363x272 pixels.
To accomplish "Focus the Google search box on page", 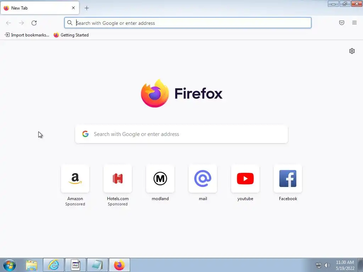I will pyautogui.click(x=181, y=134).
